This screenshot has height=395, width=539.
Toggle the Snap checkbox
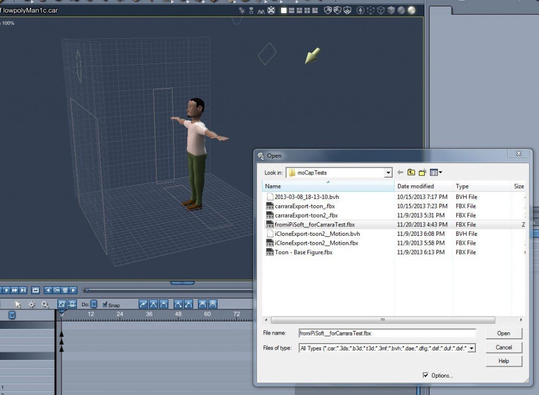[105, 304]
